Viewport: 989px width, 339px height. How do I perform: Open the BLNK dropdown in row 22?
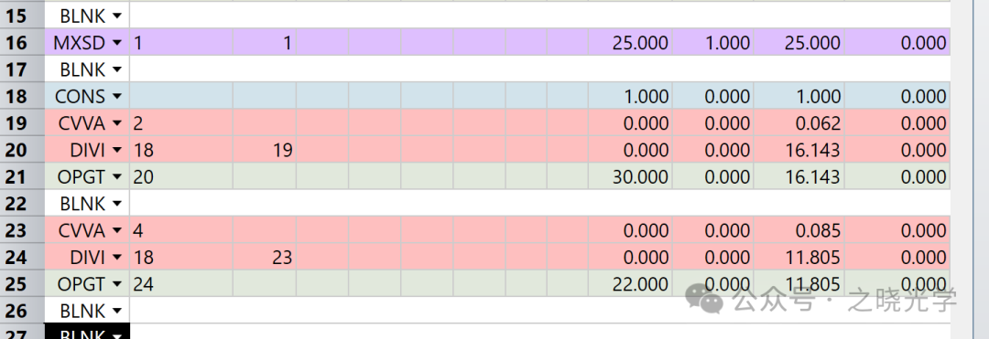(116, 205)
